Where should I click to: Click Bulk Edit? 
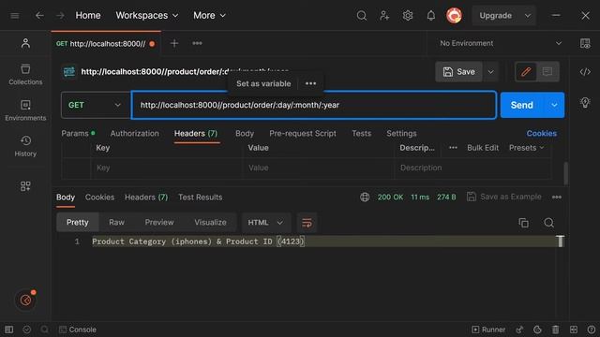point(483,148)
